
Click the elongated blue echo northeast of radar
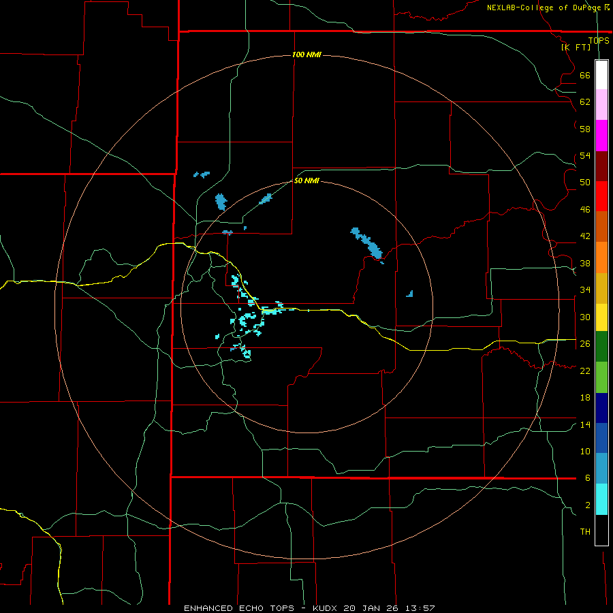tap(366, 242)
